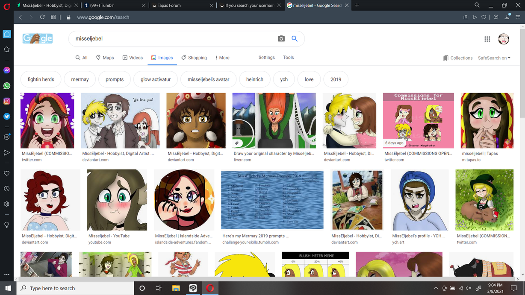Click the heart bookmark icon in address bar

click(x=484, y=17)
